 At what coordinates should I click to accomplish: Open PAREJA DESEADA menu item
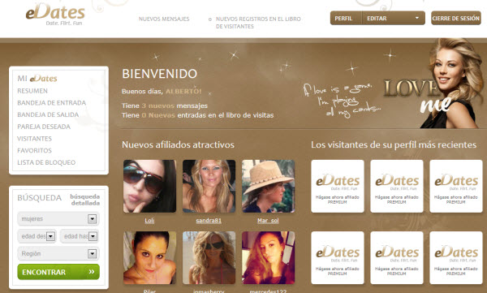44,127
